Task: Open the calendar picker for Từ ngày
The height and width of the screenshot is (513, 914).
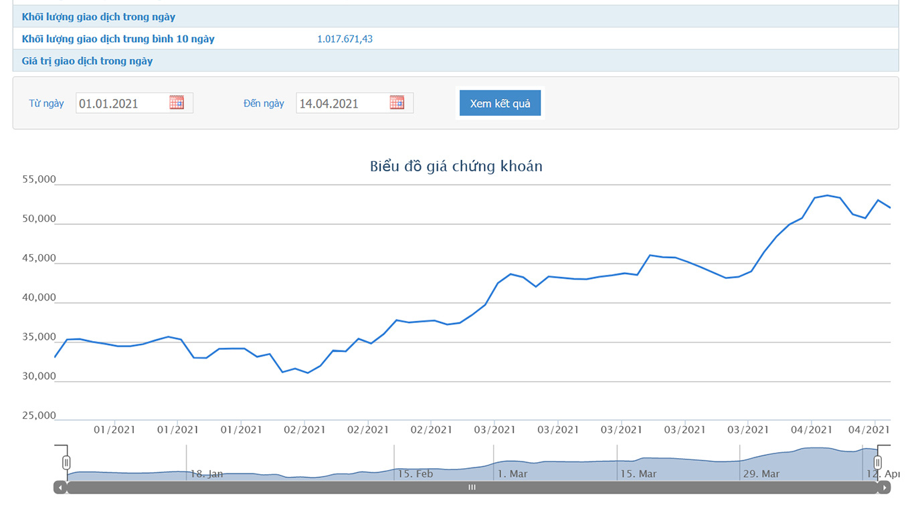Action: [177, 102]
